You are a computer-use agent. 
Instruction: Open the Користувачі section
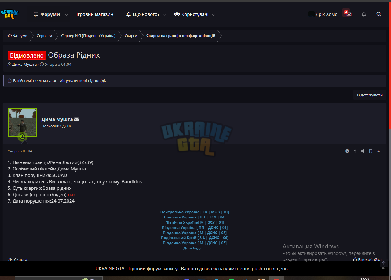tap(192, 14)
